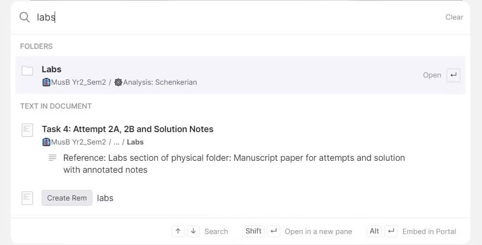Screen dimensions: 482x245
Task: Click the text lines icon beside Reference snippet
Action: (53, 158)
